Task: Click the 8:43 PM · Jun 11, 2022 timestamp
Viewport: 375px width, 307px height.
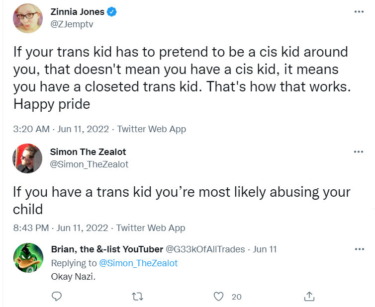Action: pos(60,228)
